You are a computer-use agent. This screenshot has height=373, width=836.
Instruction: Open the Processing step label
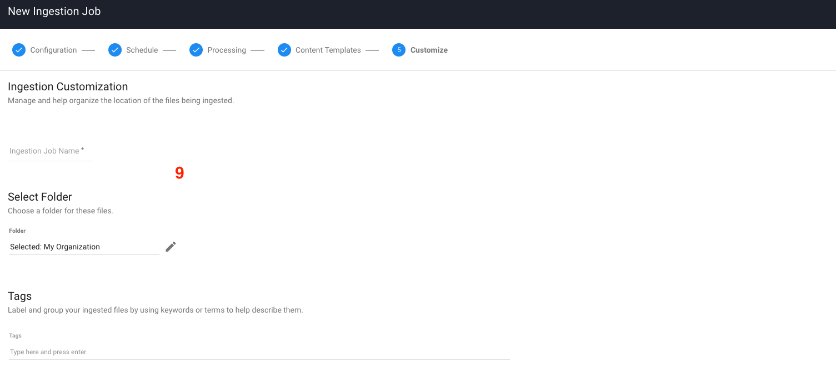pos(226,50)
